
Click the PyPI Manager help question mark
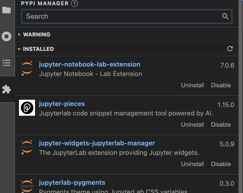pyautogui.click(x=74, y=3)
